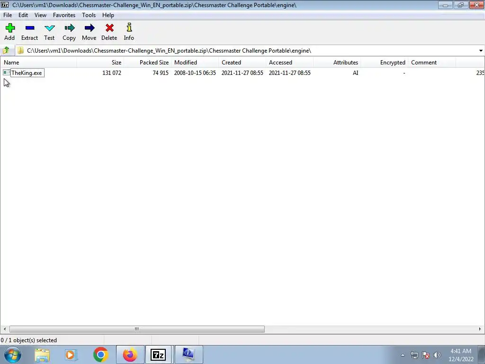Close the 7-Zip window
This screenshot has width=485, height=364.
[x=476, y=5]
